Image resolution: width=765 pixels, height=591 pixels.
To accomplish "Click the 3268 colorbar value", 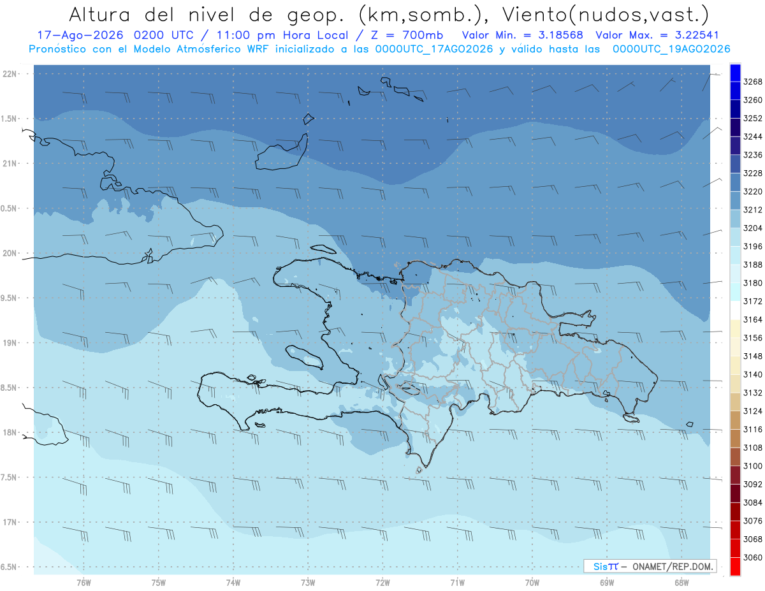I will [x=753, y=82].
